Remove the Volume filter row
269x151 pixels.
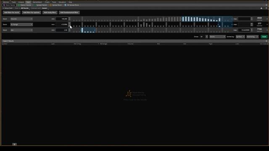tap(267, 19)
